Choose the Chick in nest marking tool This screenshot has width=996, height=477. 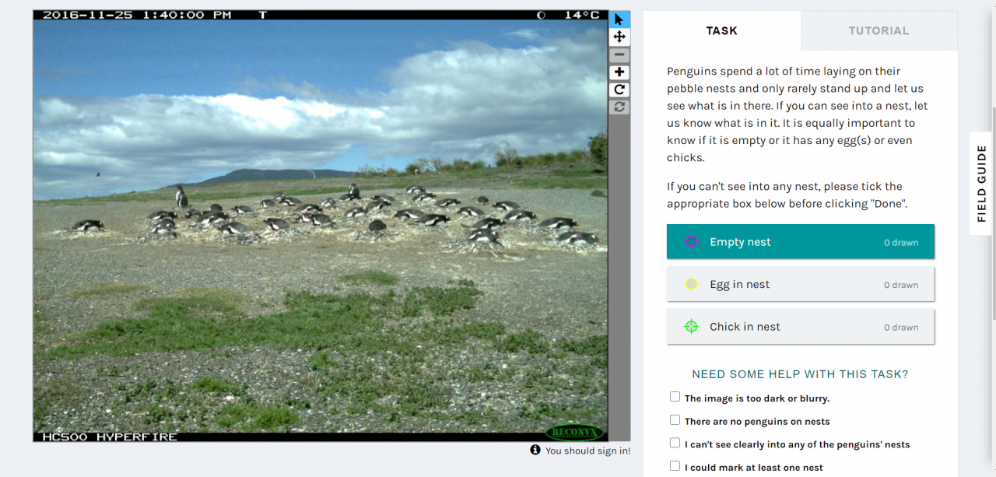click(801, 327)
